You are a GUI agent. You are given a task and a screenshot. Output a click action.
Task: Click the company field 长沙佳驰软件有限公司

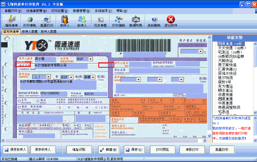point(61,66)
